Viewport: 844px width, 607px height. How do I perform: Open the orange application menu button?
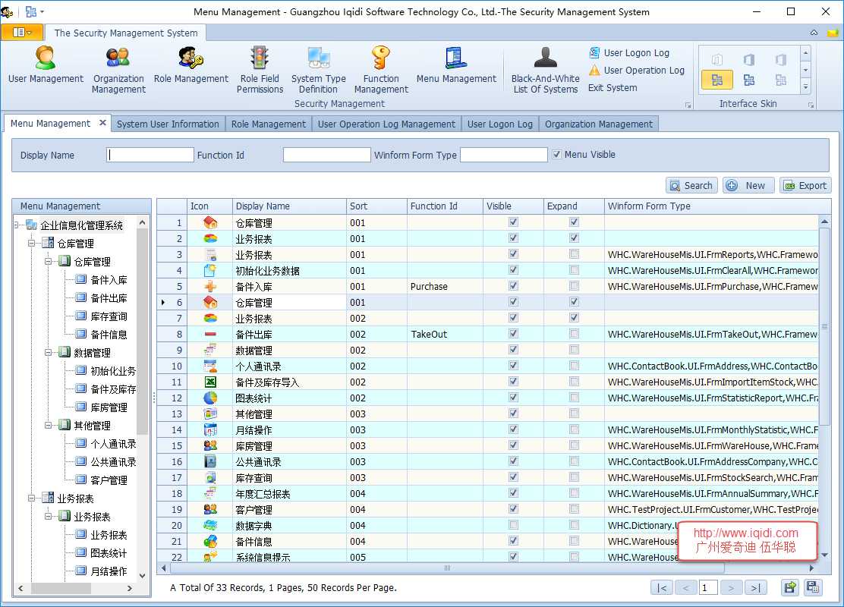click(22, 33)
